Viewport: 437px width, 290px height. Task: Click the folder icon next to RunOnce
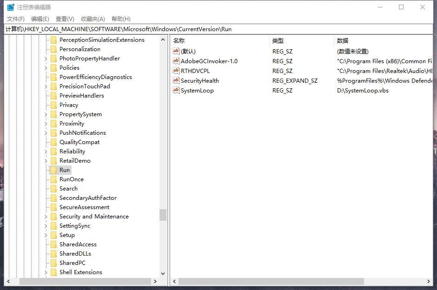(x=53, y=179)
